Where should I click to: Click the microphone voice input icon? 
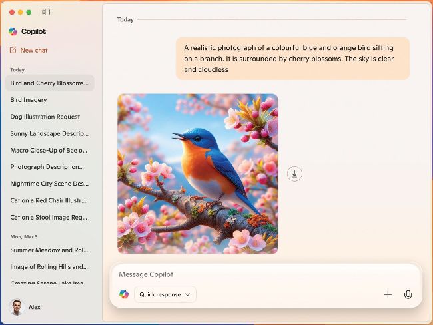pos(408,294)
